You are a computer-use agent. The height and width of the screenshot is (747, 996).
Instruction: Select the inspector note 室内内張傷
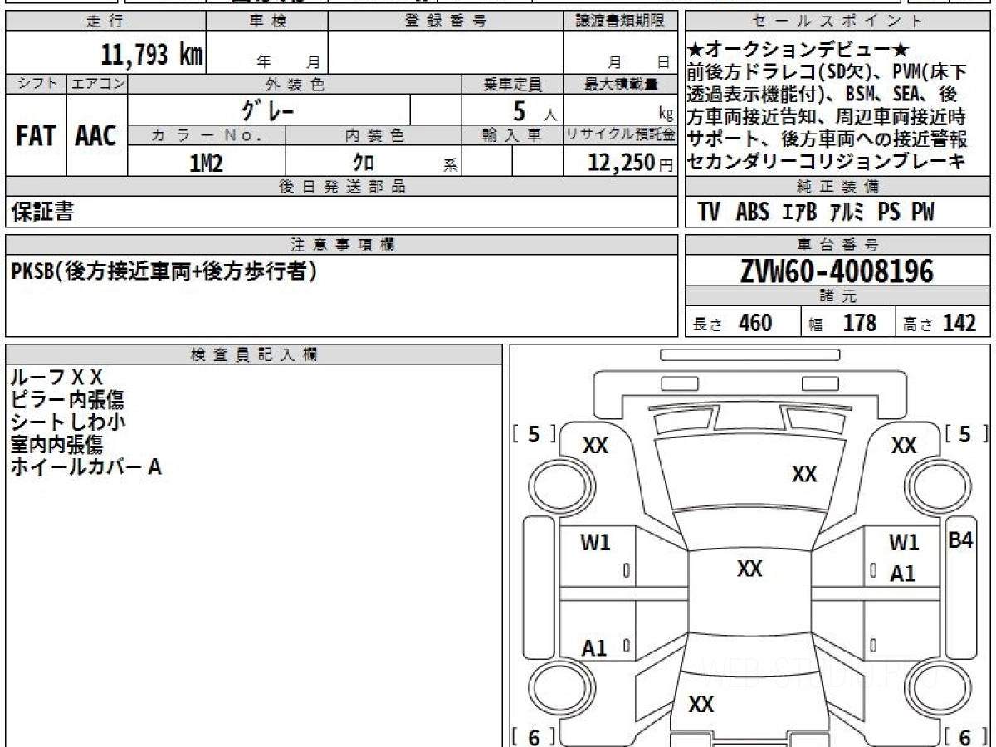point(56,445)
